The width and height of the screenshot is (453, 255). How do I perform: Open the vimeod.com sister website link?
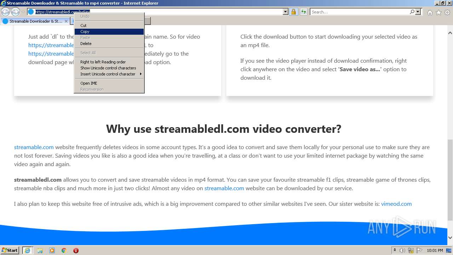click(x=396, y=204)
